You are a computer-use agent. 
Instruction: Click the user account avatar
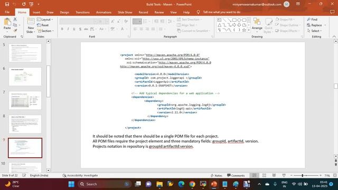pyautogui.click(x=286, y=4)
